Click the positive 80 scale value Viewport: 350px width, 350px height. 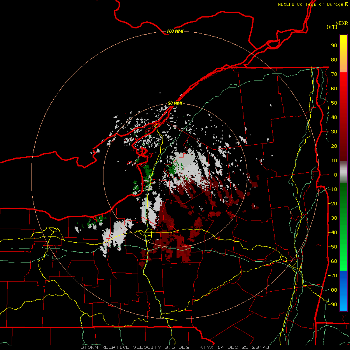[334, 60]
